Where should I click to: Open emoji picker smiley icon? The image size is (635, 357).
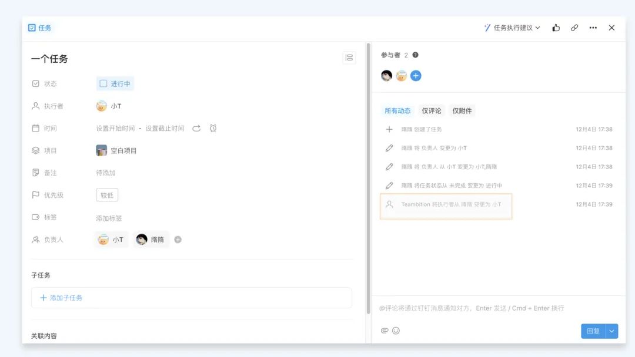396,331
